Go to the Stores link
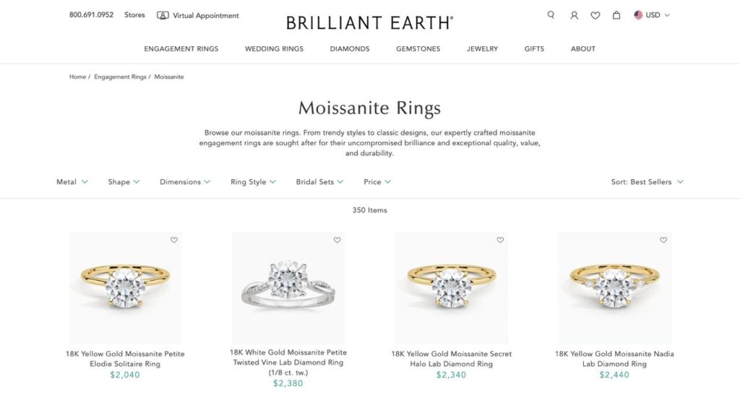 point(134,15)
